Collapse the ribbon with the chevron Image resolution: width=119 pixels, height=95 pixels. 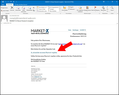pos(117,13)
